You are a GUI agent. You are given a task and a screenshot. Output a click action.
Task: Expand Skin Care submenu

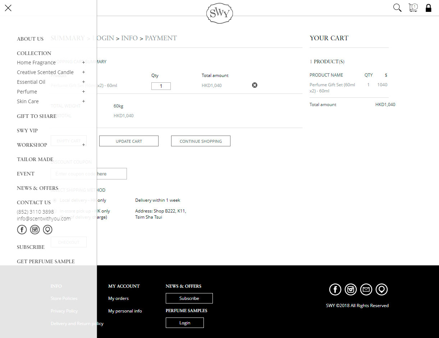click(83, 101)
